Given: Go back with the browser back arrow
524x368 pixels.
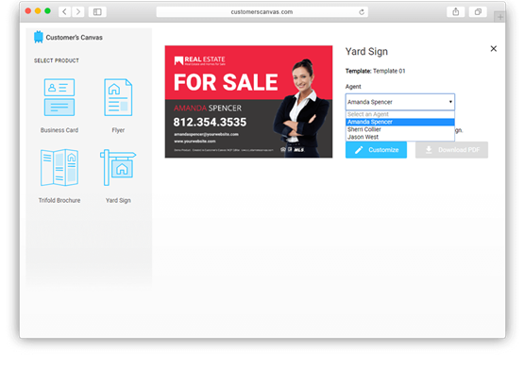Looking at the screenshot, I should [x=64, y=12].
